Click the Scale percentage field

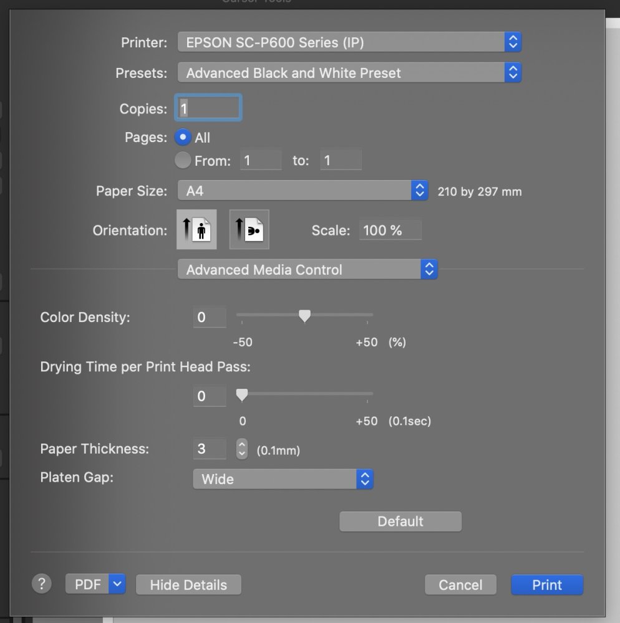pos(390,230)
